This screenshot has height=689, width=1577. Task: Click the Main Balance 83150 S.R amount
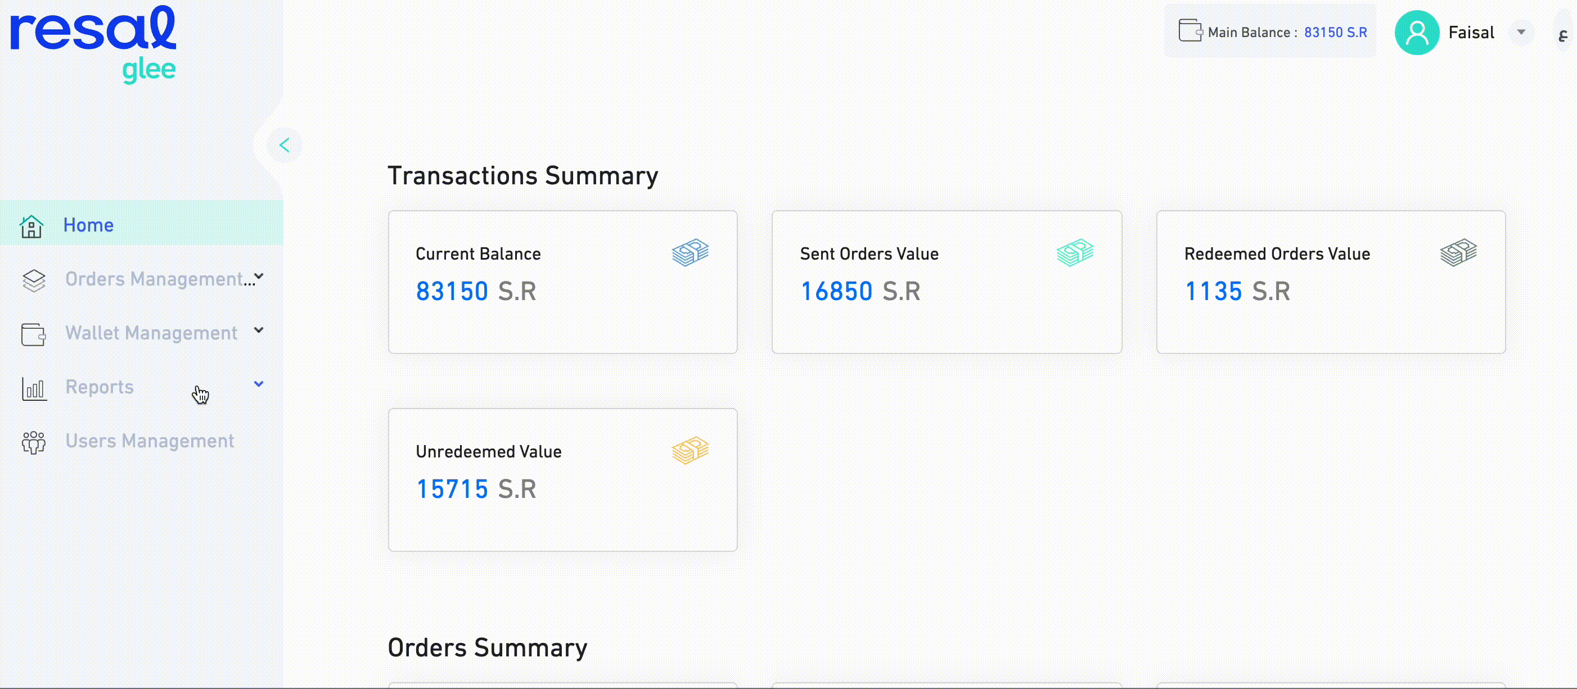click(1335, 33)
